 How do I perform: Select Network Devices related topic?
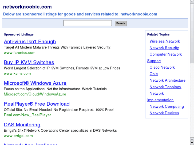tap(164, 113)
